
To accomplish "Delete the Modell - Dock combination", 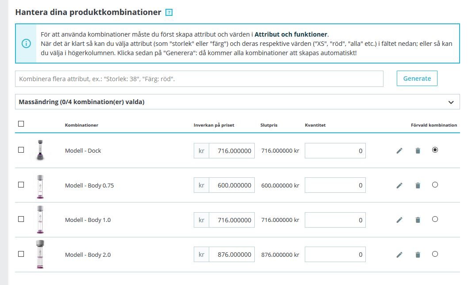I will 418,151.
